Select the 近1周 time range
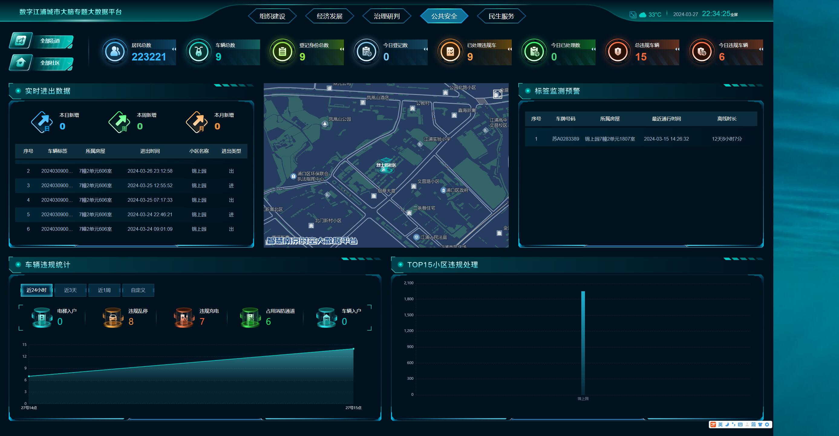 104,290
